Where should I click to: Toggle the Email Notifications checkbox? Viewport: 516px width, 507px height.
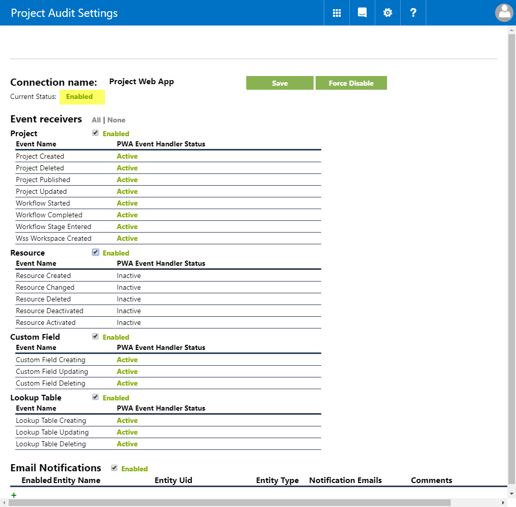tap(114, 468)
